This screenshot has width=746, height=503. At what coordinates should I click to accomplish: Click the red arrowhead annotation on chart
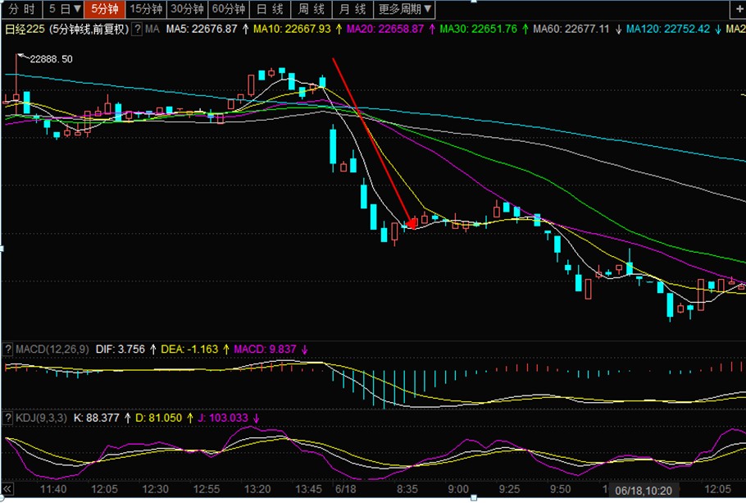tap(412, 222)
